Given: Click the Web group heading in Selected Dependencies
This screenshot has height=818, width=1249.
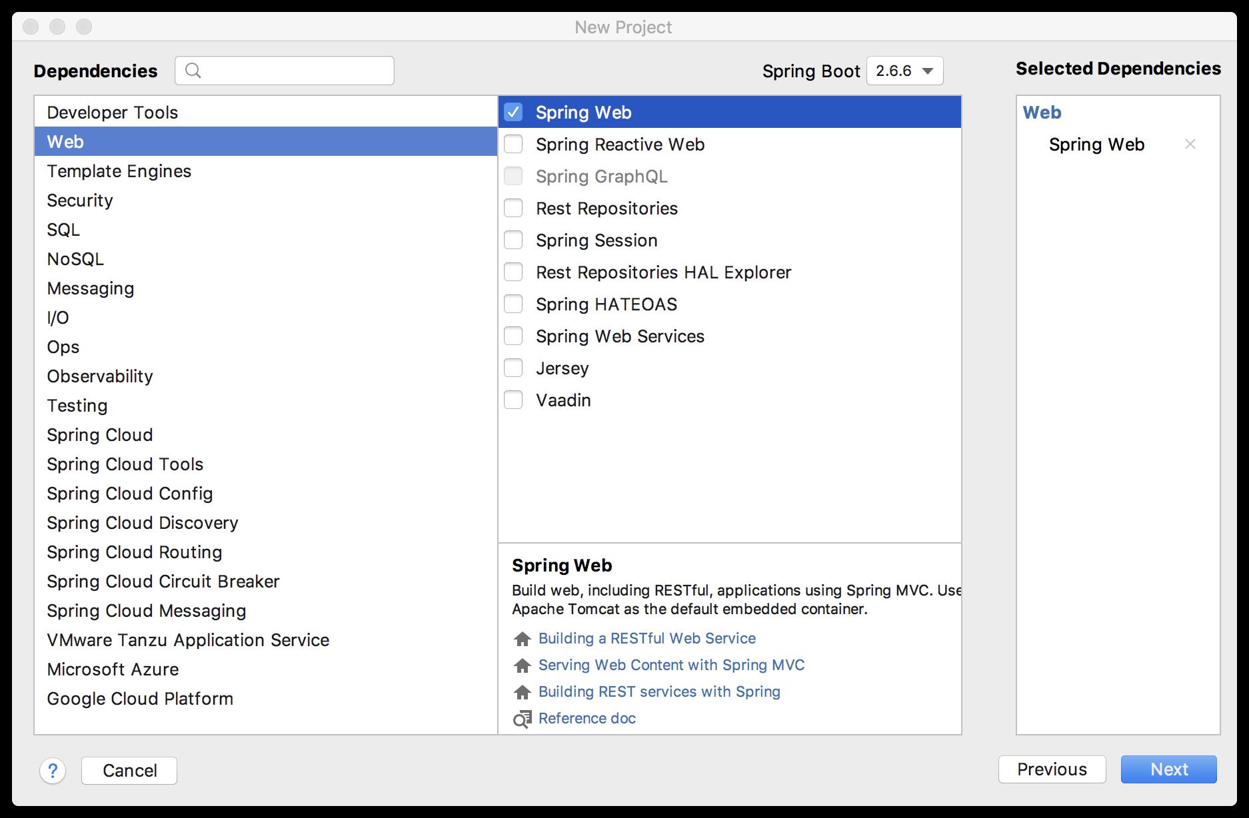Looking at the screenshot, I should (1042, 113).
